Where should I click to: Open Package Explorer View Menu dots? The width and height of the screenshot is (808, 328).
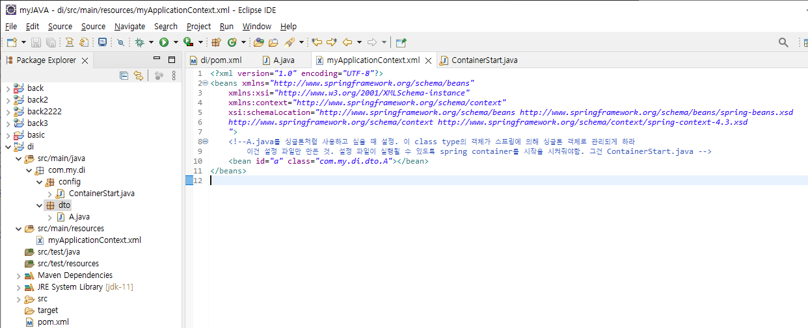pos(174,76)
